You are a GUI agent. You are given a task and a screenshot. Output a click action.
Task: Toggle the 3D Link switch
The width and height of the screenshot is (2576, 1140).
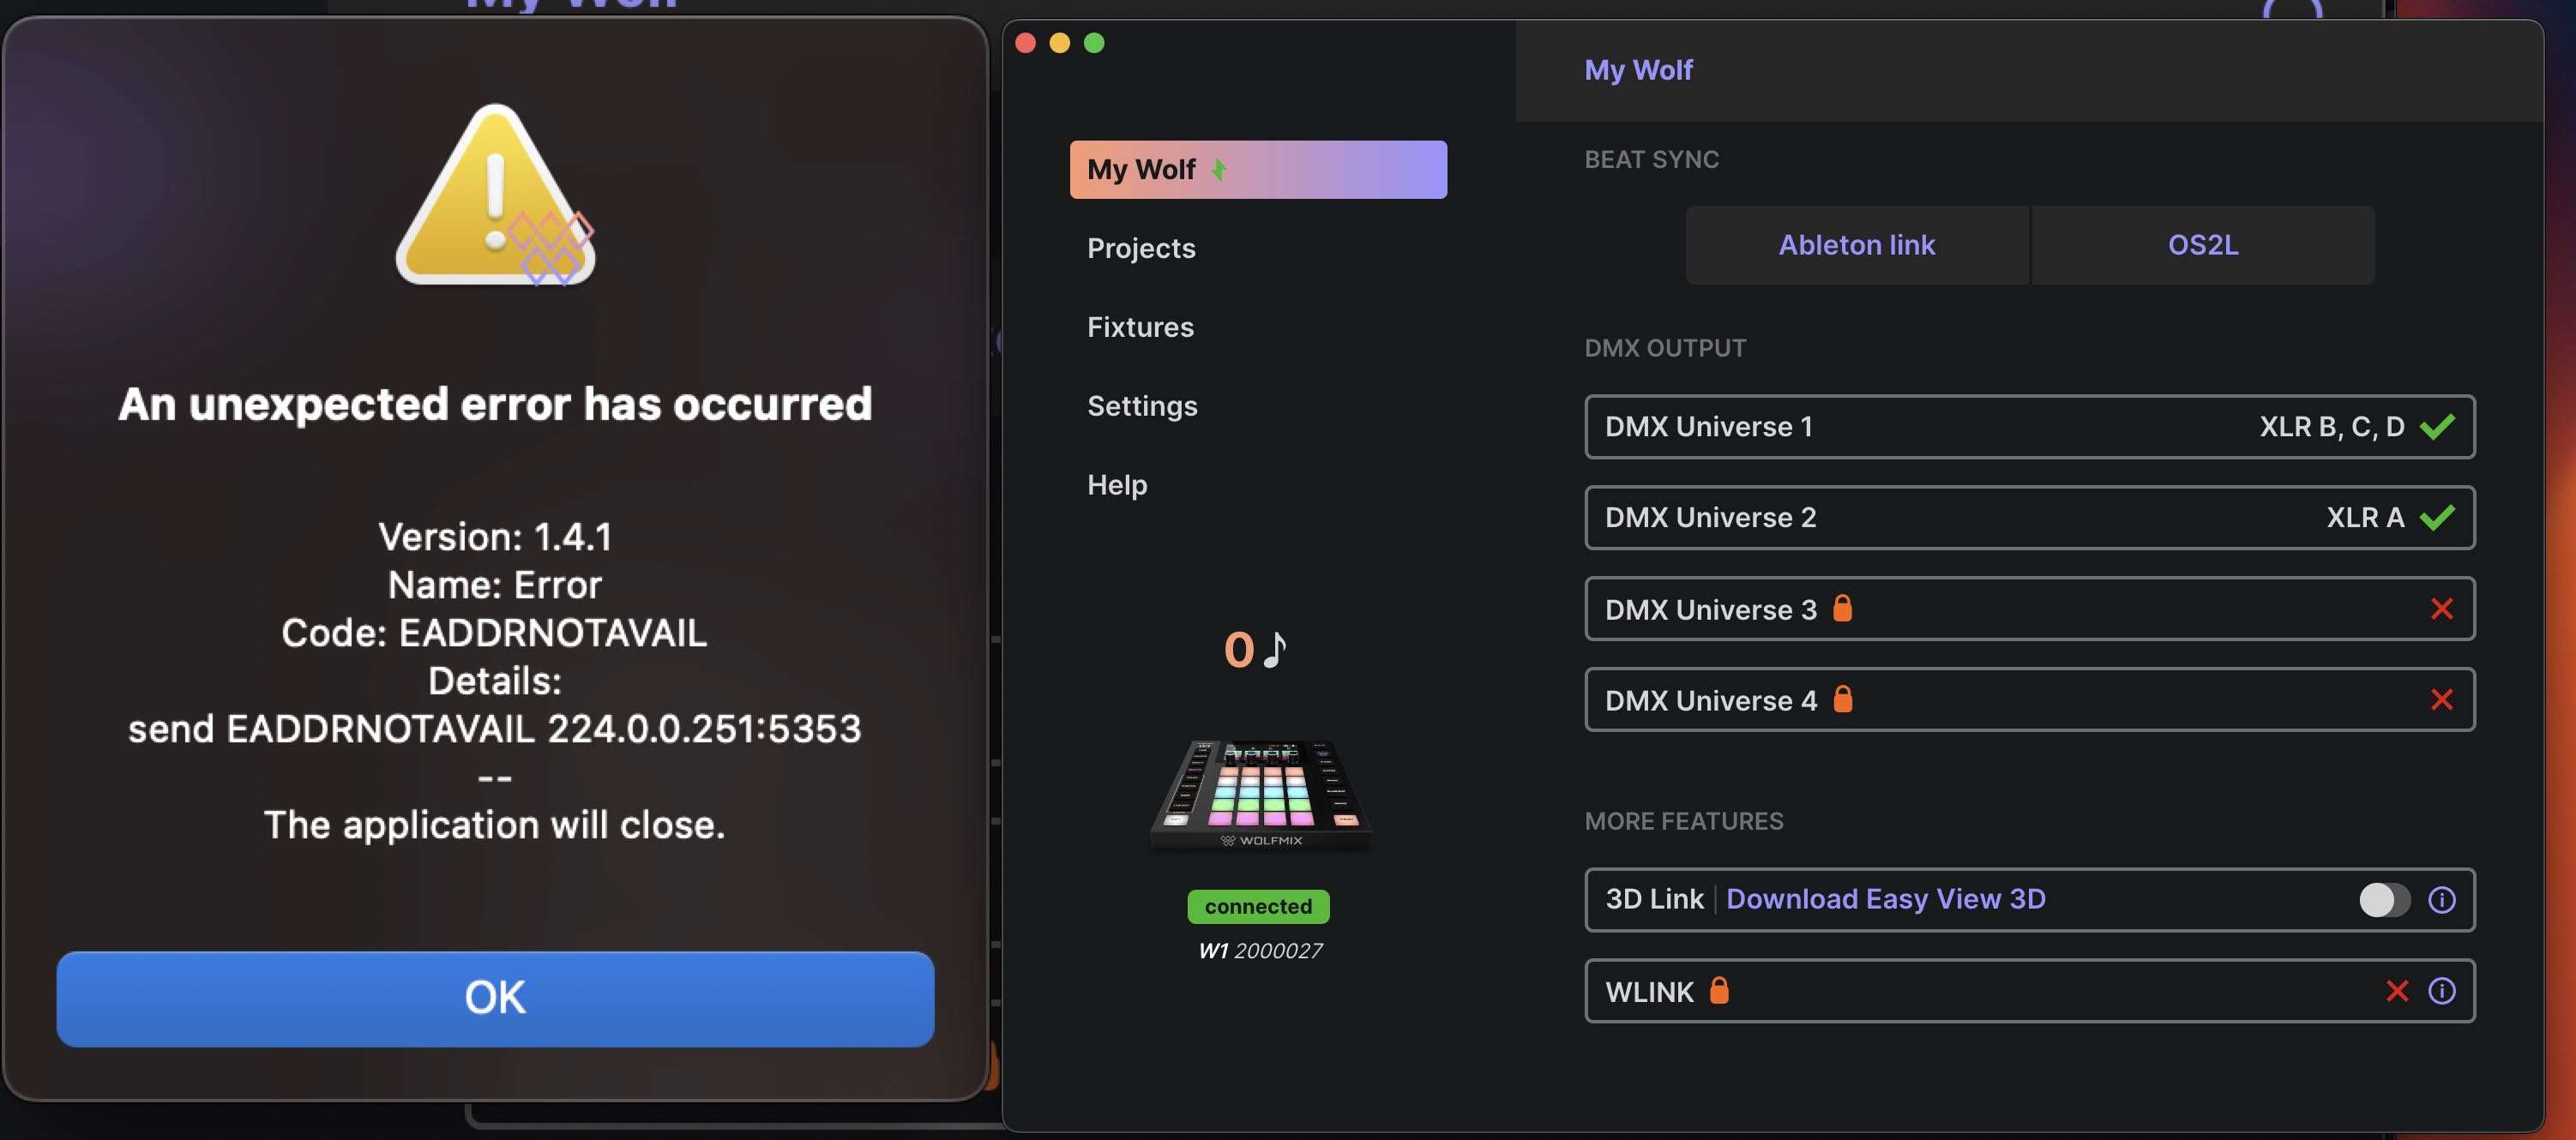(2383, 899)
